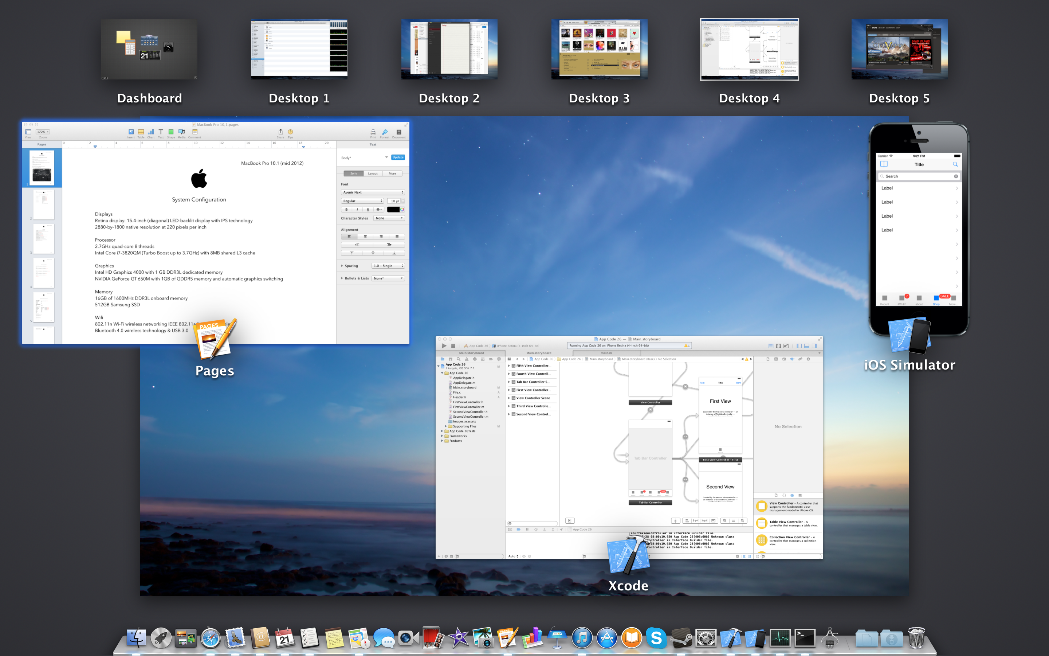
Task: Click the Xcode Run play button
Action: (x=444, y=346)
